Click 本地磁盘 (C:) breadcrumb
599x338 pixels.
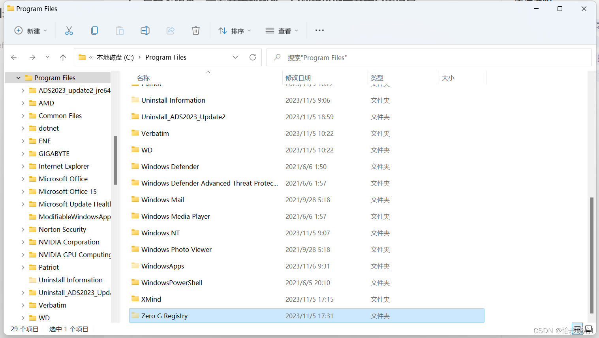tap(115, 57)
